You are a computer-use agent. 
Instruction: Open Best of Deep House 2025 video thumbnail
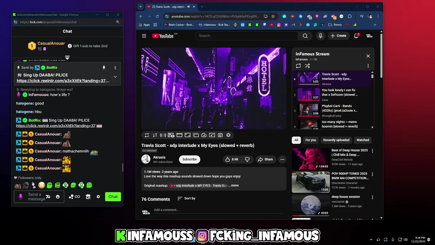(x=311, y=159)
